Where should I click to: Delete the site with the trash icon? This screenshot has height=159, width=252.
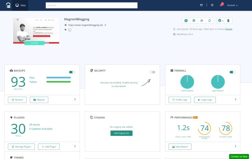click(228, 21)
